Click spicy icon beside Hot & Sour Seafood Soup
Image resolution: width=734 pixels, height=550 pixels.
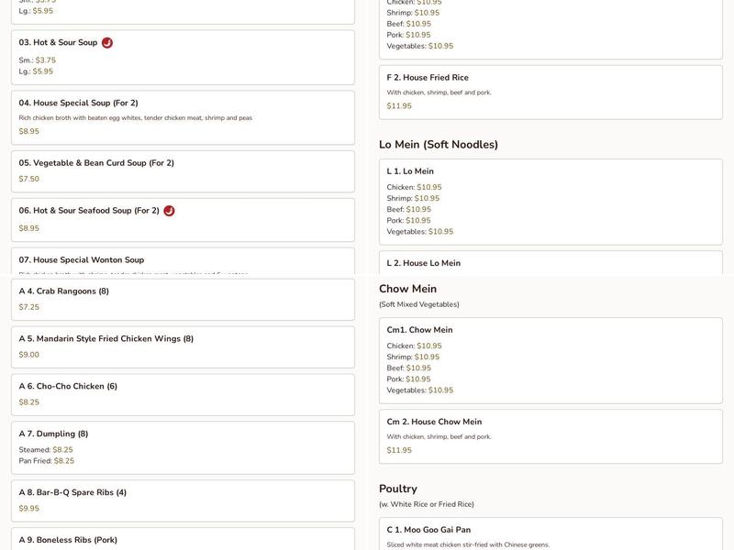click(169, 211)
